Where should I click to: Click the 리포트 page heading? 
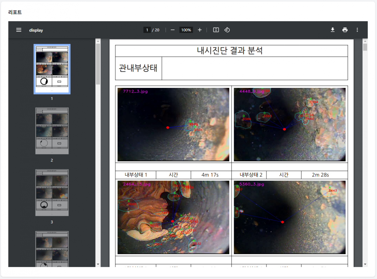(15, 12)
